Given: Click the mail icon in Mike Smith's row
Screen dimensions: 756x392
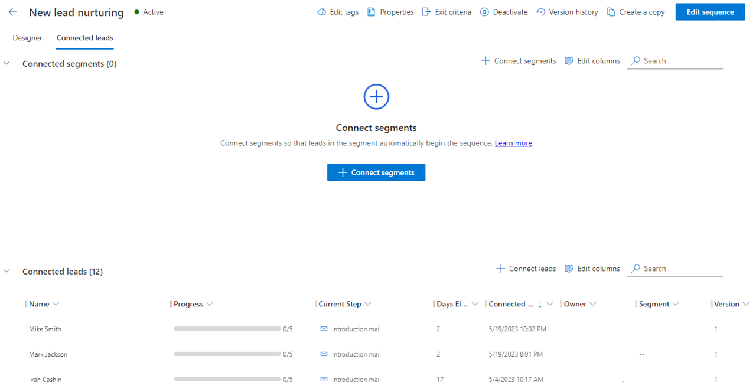Looking at the screenshot, I should click(324, 329).
